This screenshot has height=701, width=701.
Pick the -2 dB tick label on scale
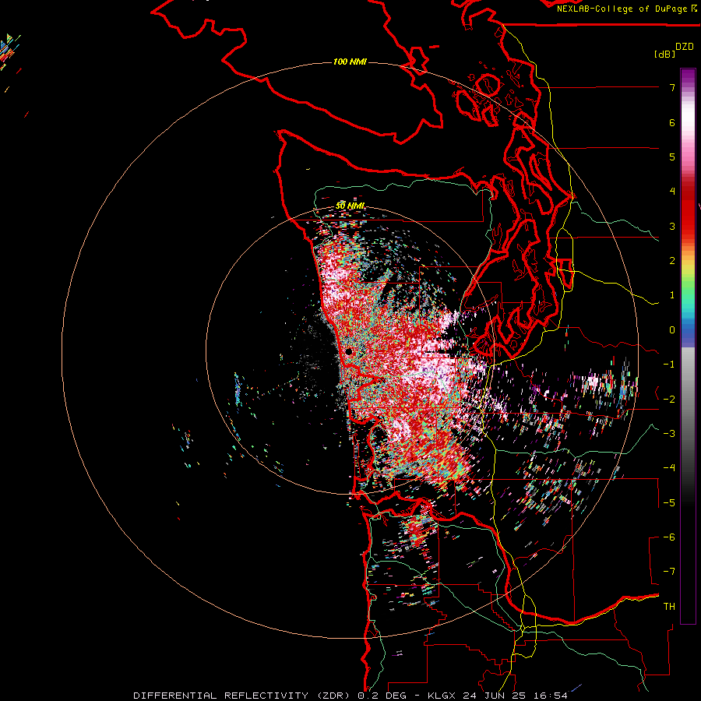click(669, 400)
